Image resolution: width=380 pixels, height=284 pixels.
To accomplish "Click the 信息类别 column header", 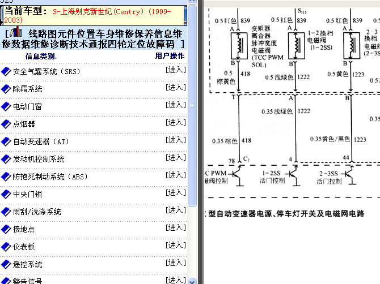I will tap(41, 57).
